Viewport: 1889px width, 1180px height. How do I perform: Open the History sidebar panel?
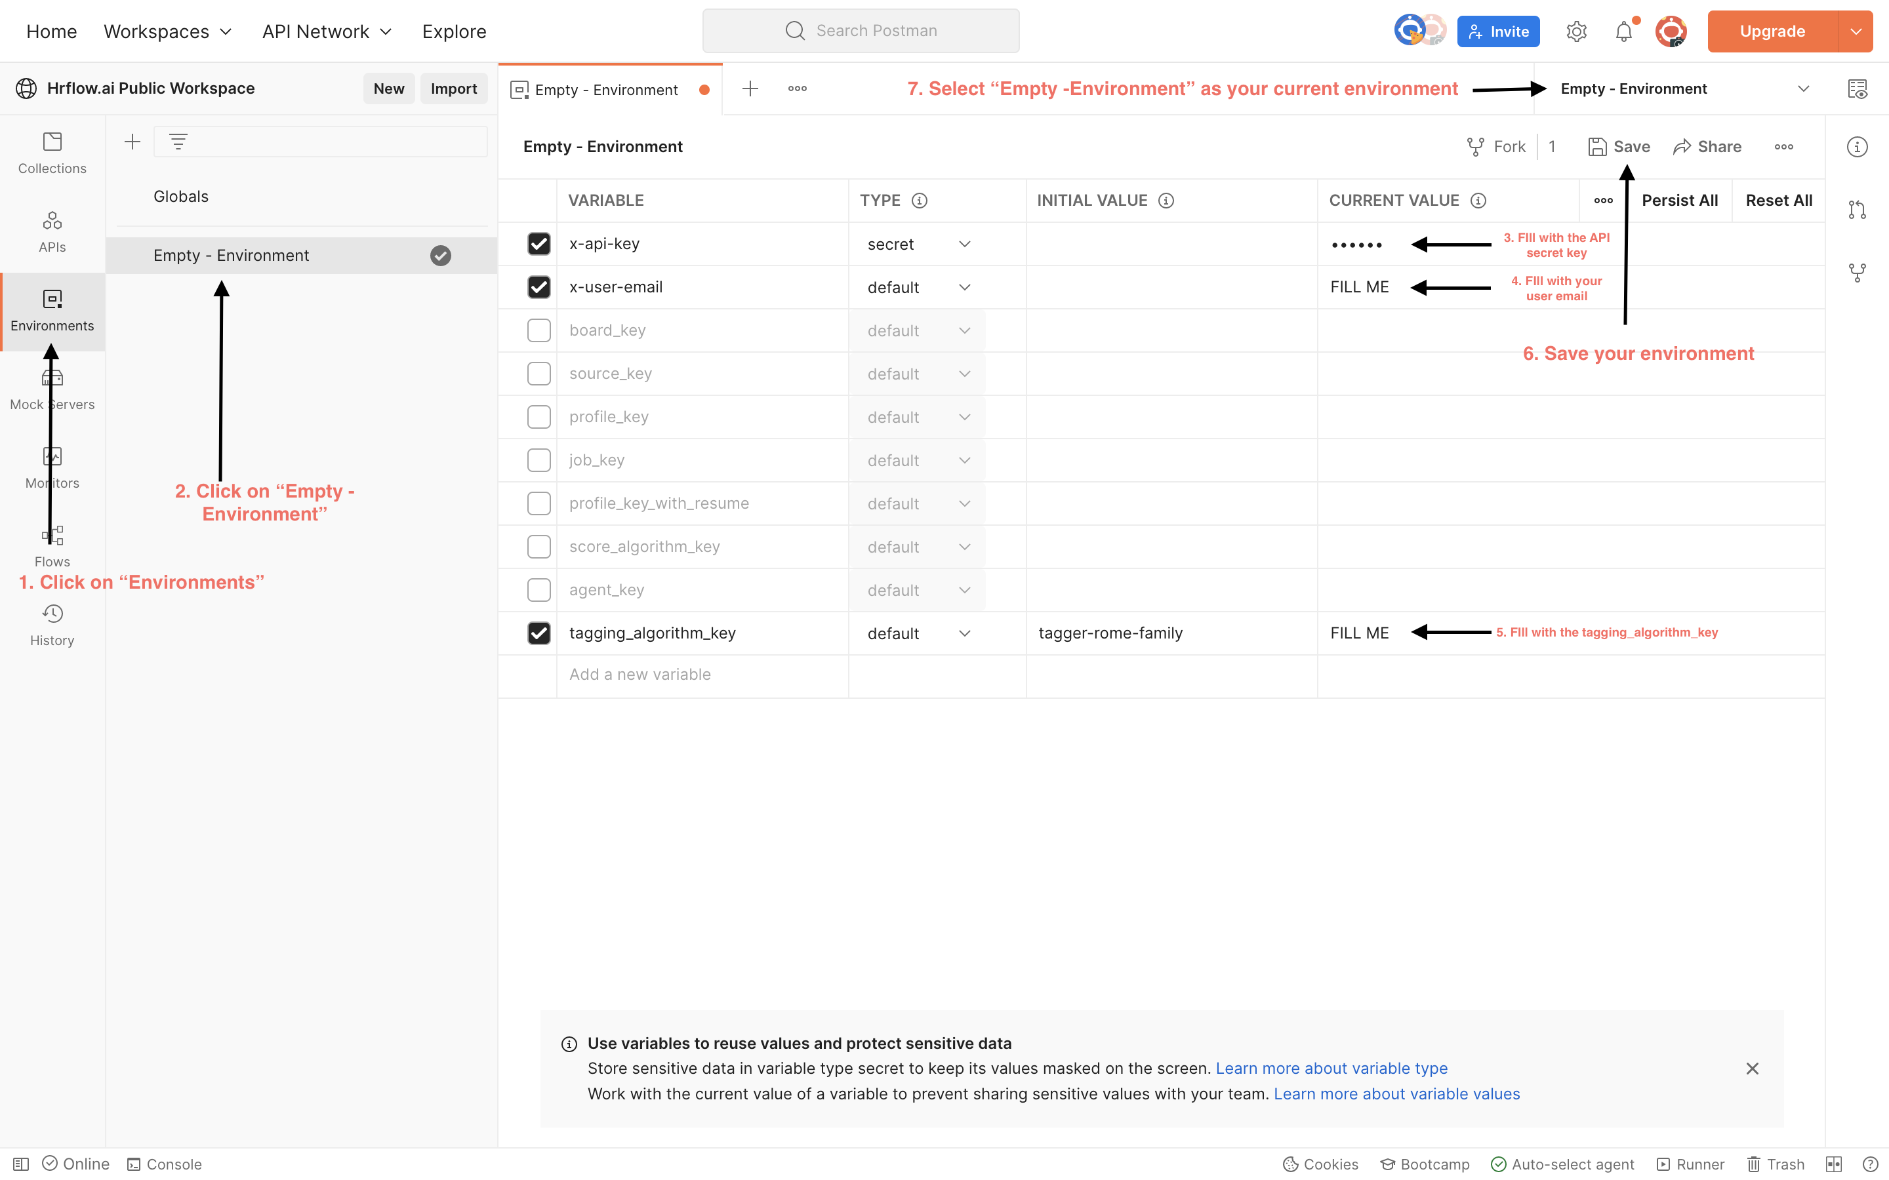click(52, 625)
